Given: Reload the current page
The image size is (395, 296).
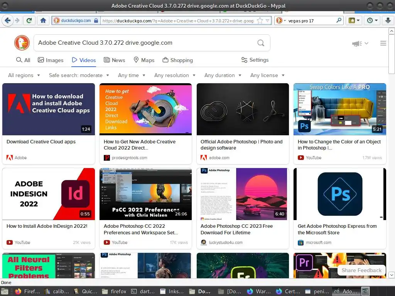Looking at the screenshot, I should point(29,21).
